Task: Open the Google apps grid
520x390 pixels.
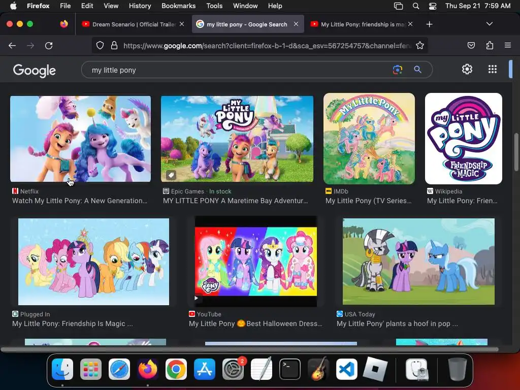Action: (493, 69)
